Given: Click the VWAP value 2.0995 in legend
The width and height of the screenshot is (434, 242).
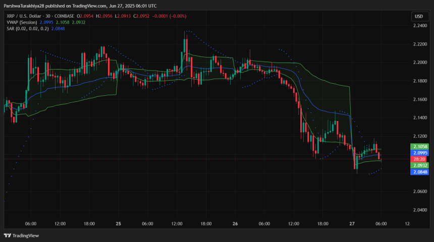Looking at the screenshot, I should tap(46, 22).
